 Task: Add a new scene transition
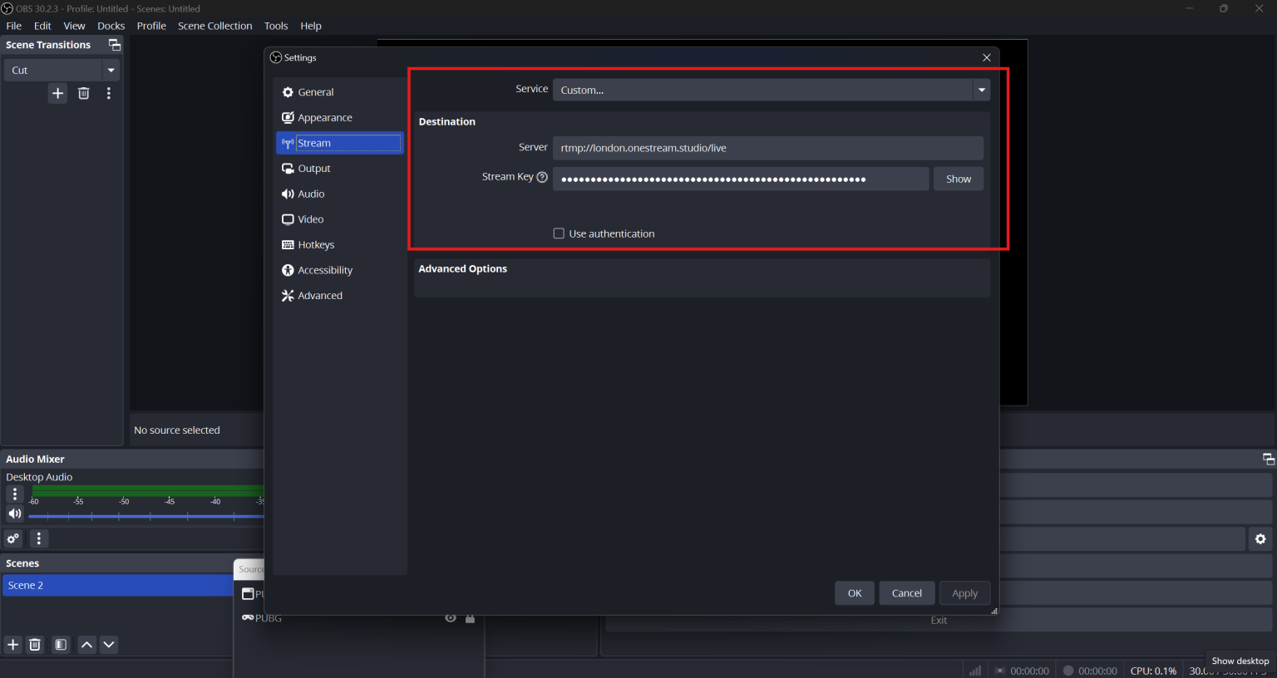coord(57,93)
